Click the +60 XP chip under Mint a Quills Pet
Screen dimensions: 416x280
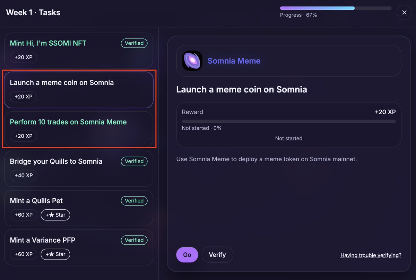pyautogui.click(x=24, y=215)
